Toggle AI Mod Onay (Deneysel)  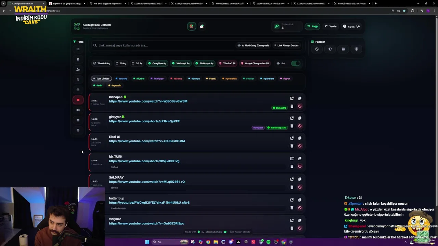pos(253,45)
